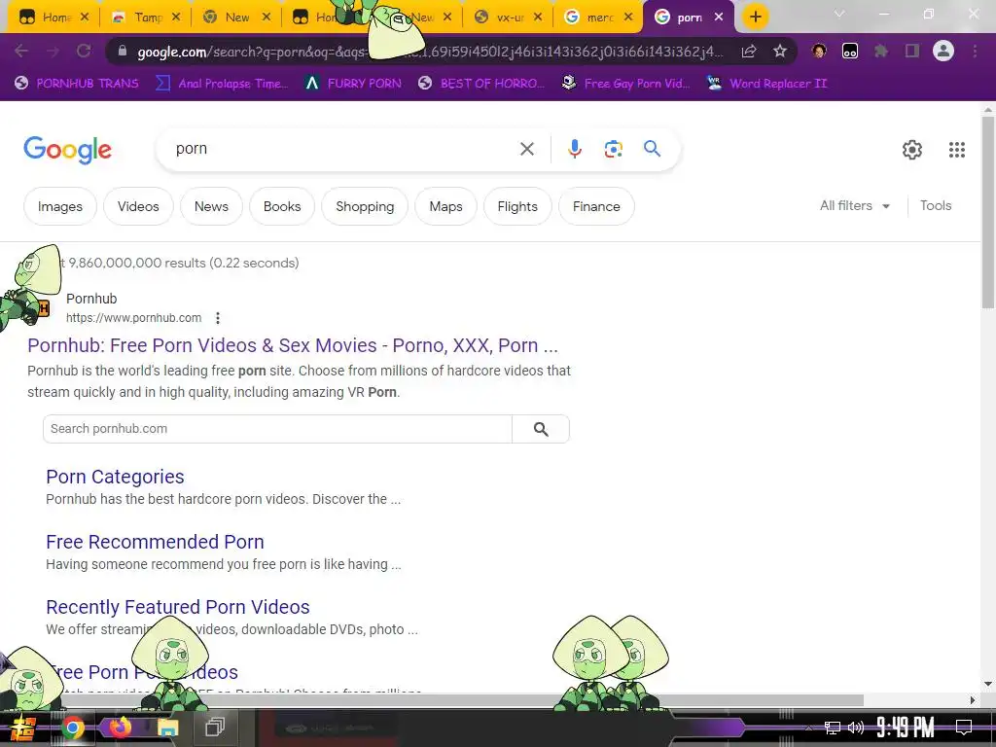
Task: Click the forward navigation arrow
Action: (x=53, y=51)
